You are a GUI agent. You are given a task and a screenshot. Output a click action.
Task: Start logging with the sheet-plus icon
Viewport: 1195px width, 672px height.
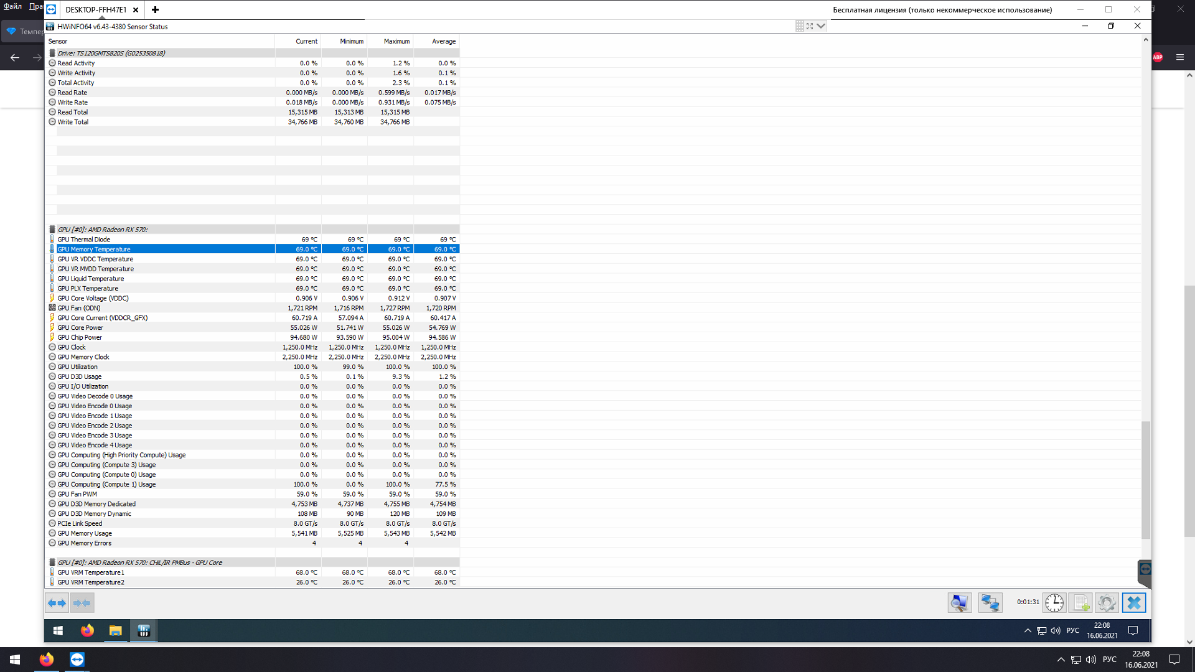pyautogui.click(x=1080, y=602)
